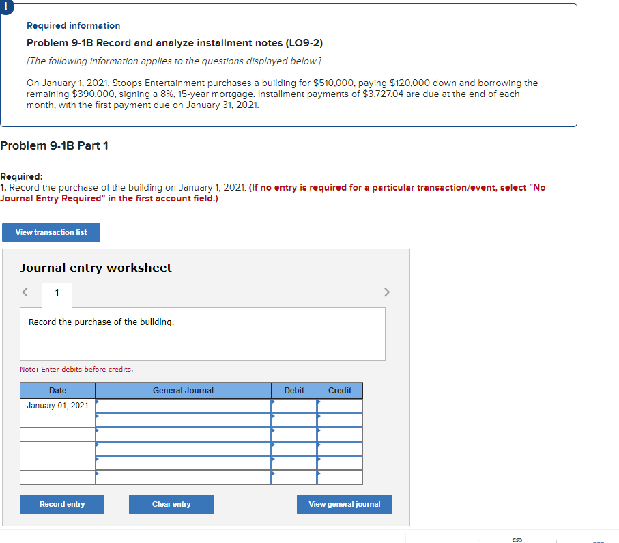The height and width of the screenshot is (543, 619).
Task: Click the Required information heading
Action: point(74,25)
